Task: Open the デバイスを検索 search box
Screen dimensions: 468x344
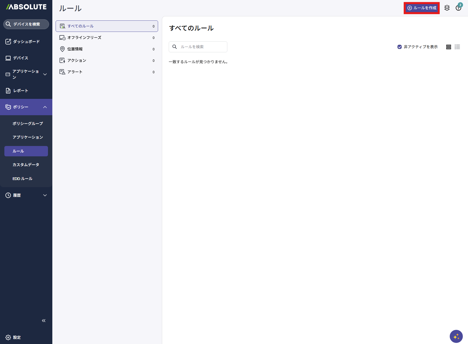Action: [26, 24]
